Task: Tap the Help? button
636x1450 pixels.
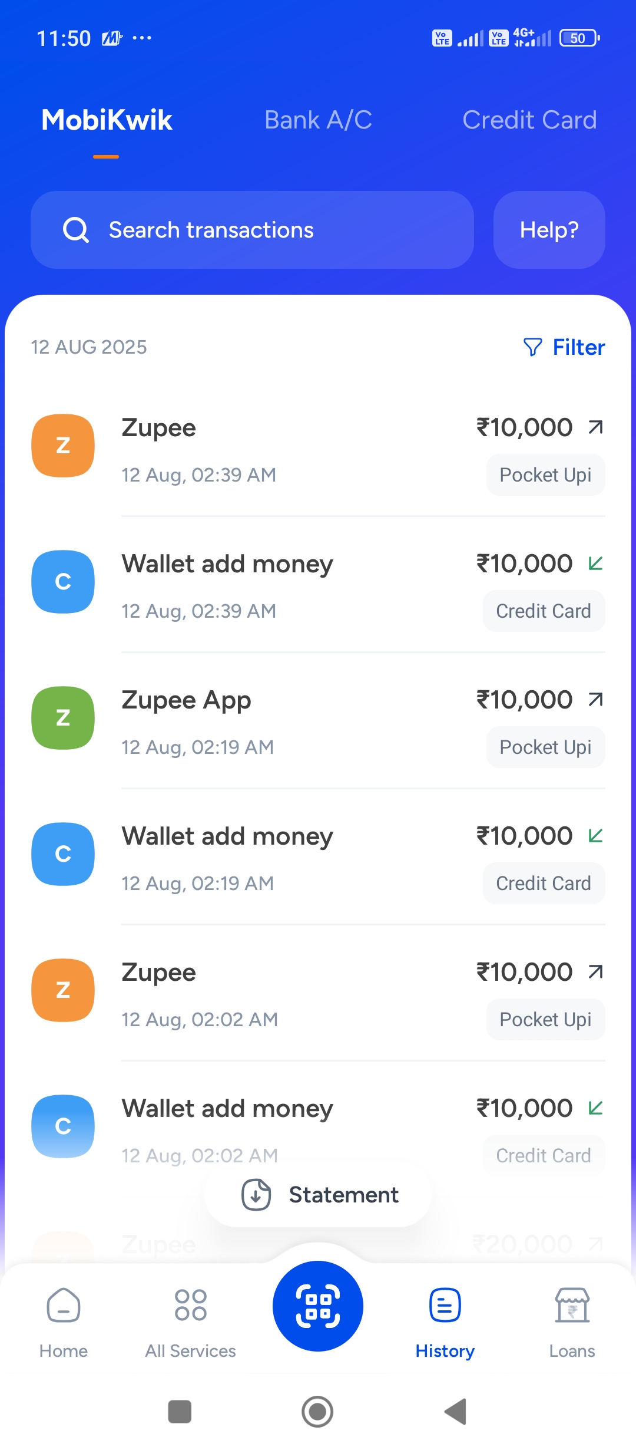Action: [549, 230]
